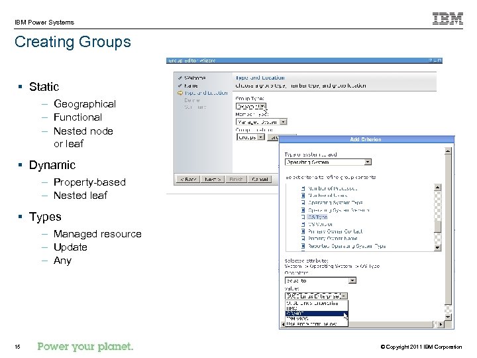
Task: Click criteria list scroll up arrow
Action: coord(437,187)
